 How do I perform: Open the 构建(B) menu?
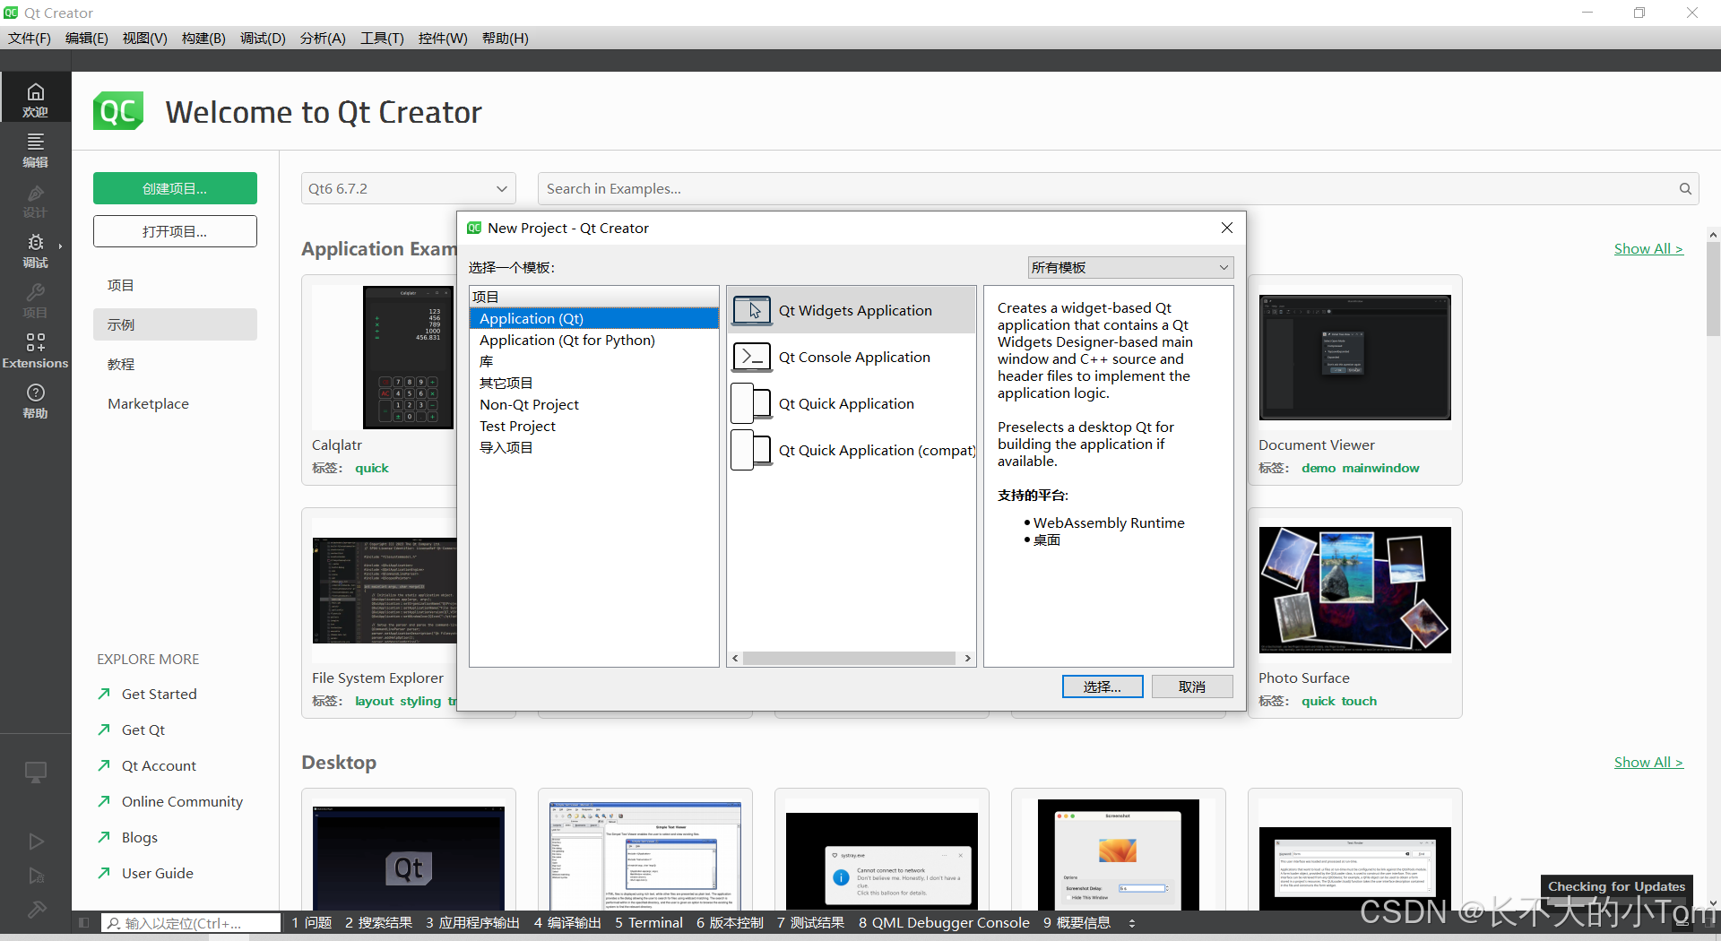(x=203, y=38)
